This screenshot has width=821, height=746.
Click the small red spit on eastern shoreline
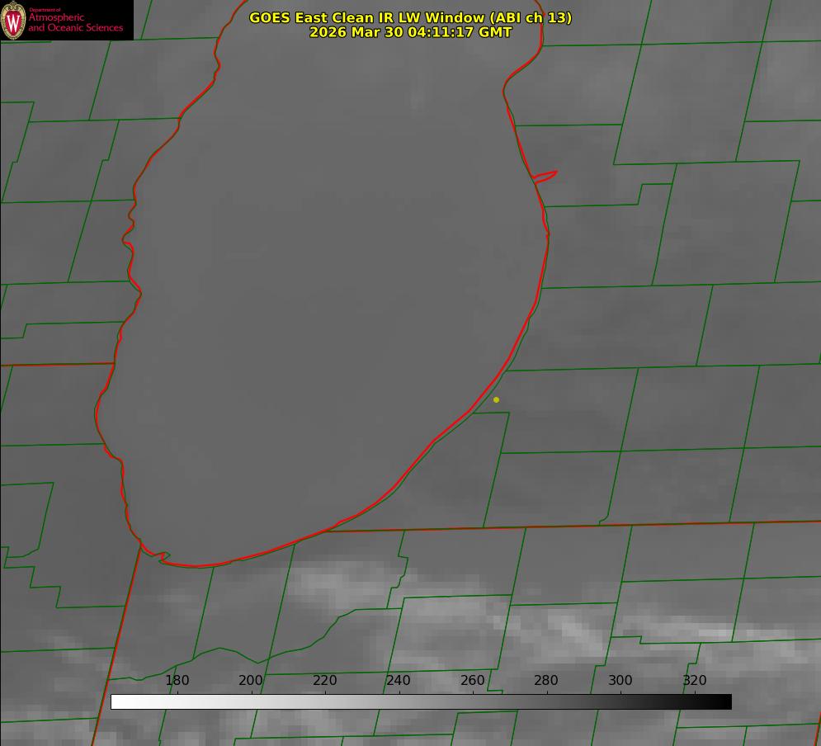546,175
